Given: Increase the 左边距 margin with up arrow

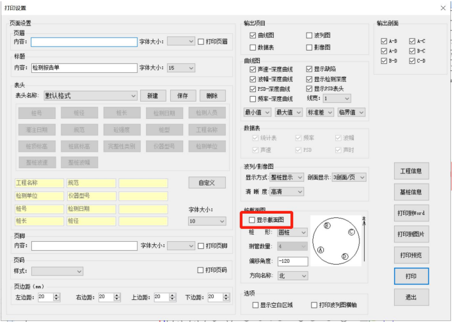Looking at the screenshot, I should tap(56, 294).
